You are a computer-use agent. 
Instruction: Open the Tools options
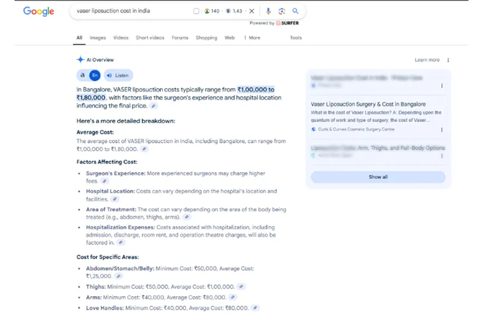click(295, 38)
